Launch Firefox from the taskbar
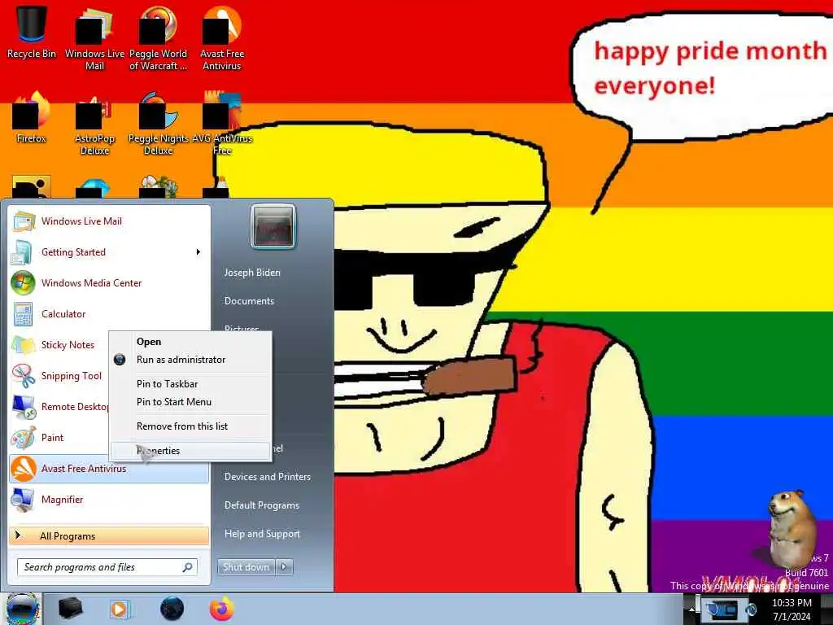Viewport: 833px width, 625px height. pos(221,609)
